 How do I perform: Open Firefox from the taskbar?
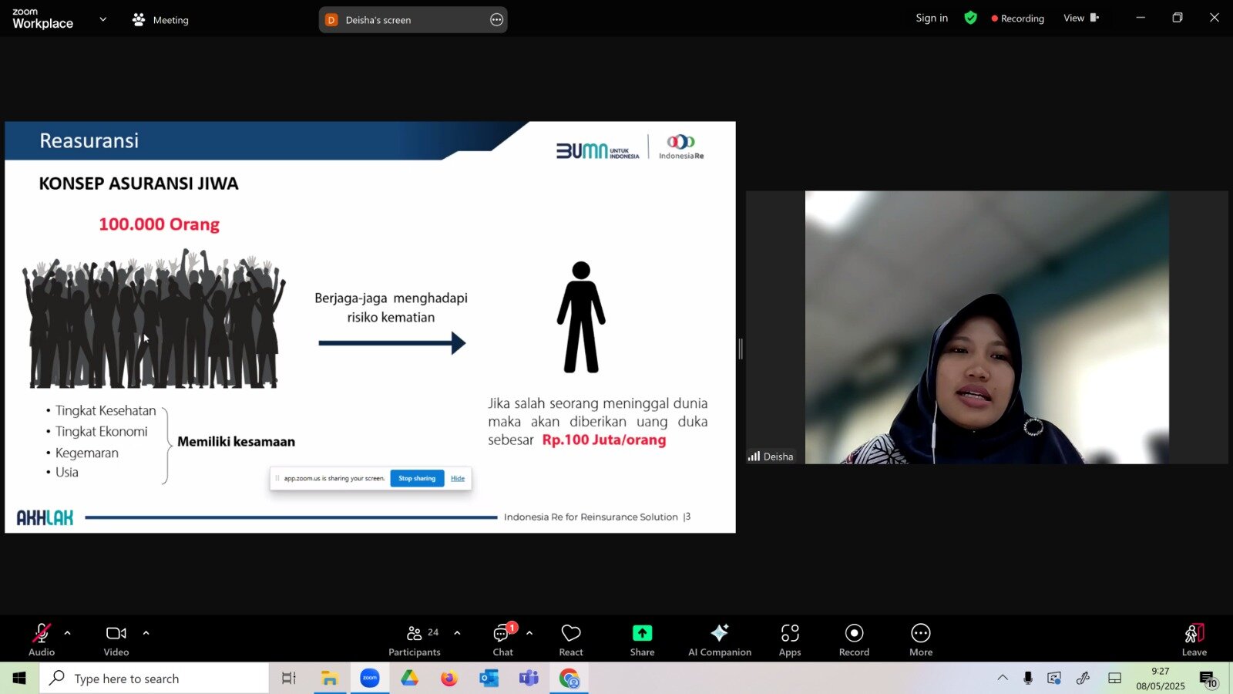[449, 679]
